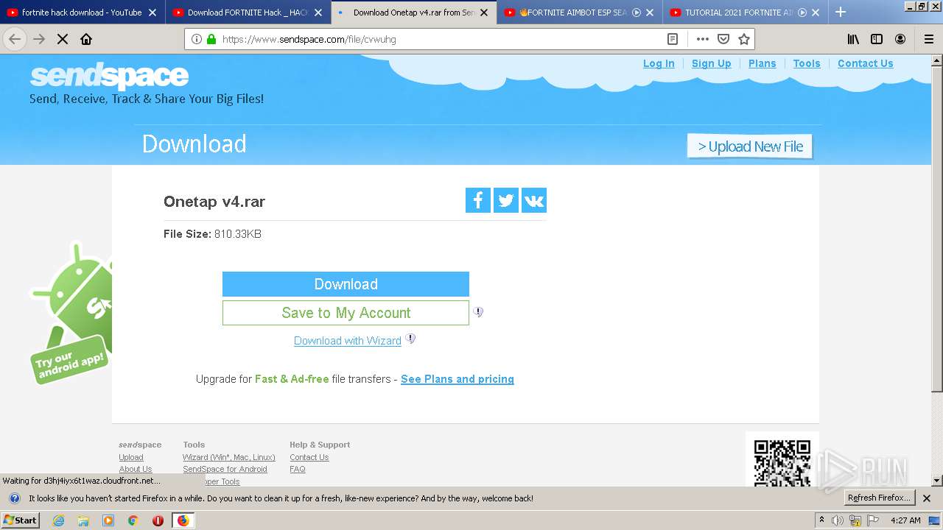Open the Sign Up link
Viewport: 943px width, 530px height.
point(712,63)
